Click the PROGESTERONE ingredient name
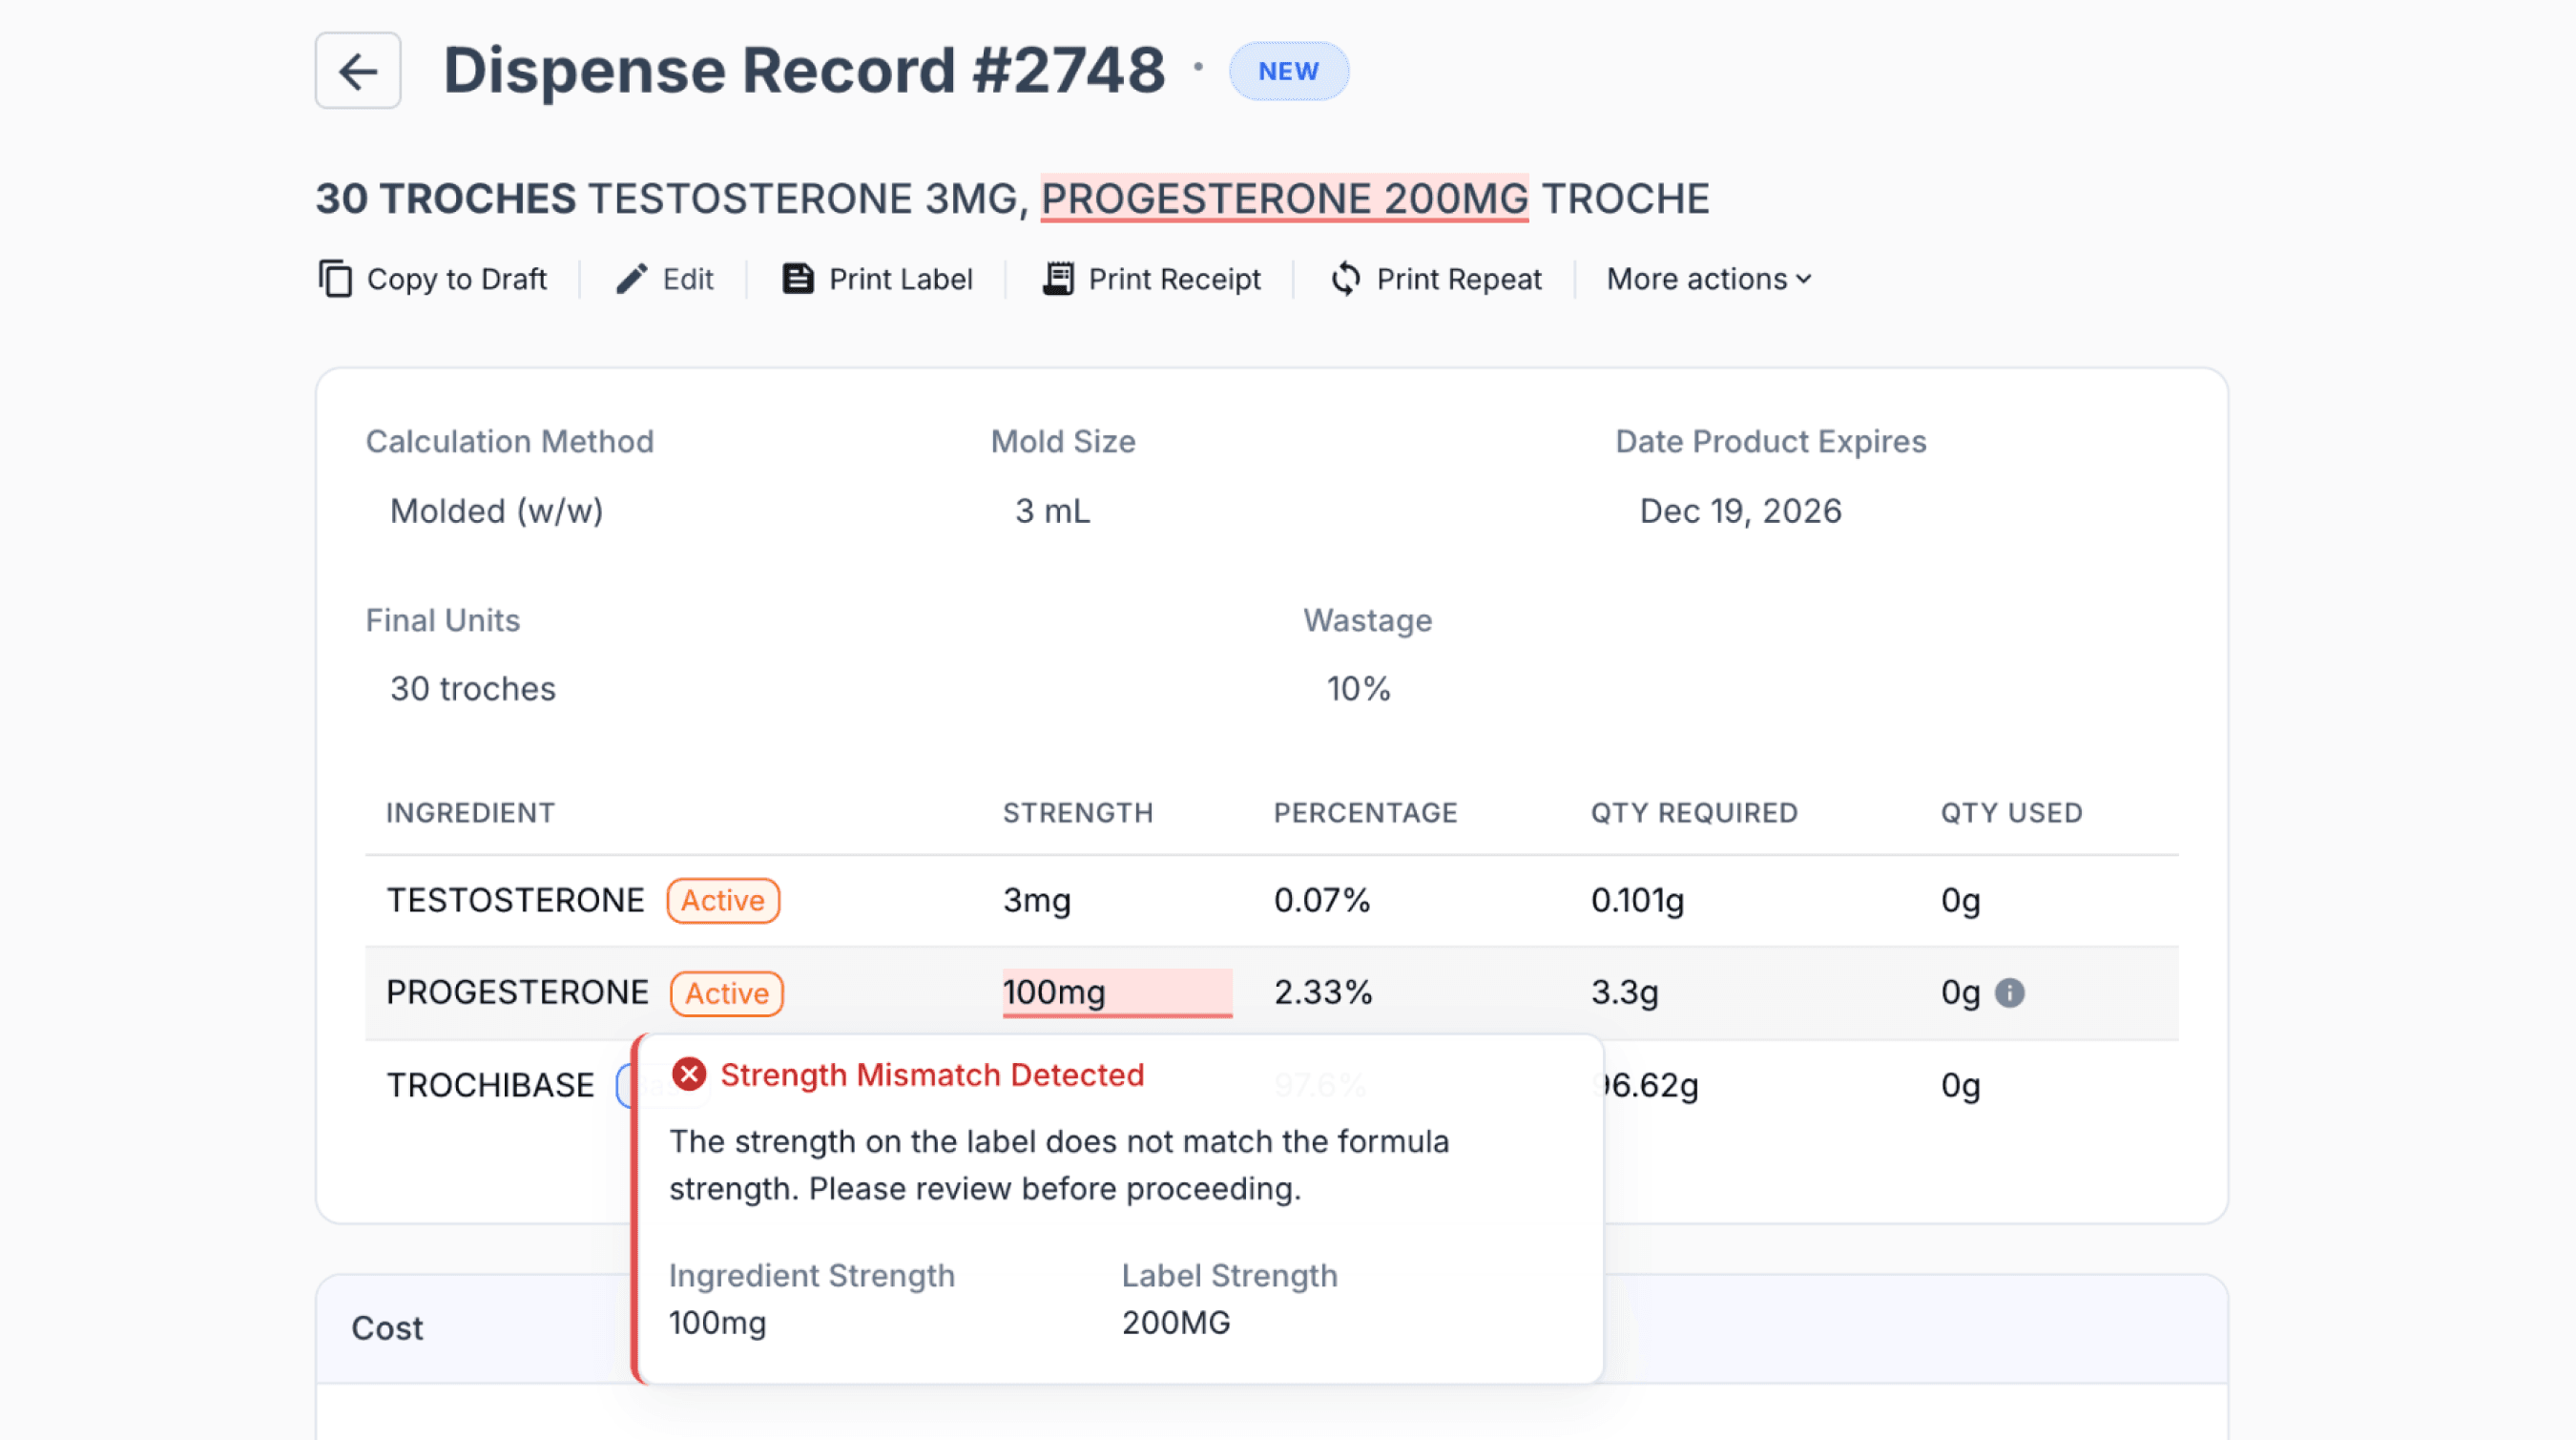 click(517, 992)
